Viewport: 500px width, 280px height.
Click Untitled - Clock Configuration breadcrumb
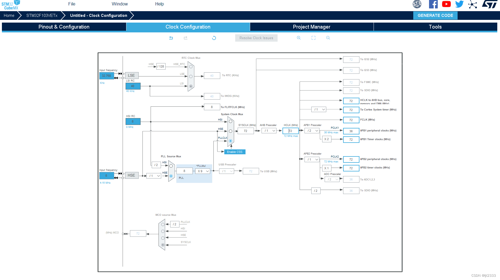point(98,16)
